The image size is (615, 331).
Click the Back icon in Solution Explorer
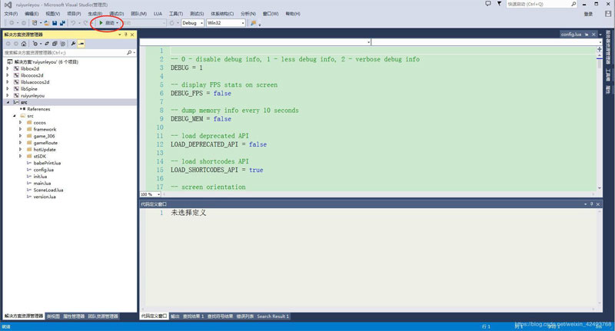(x=8, y=44)
